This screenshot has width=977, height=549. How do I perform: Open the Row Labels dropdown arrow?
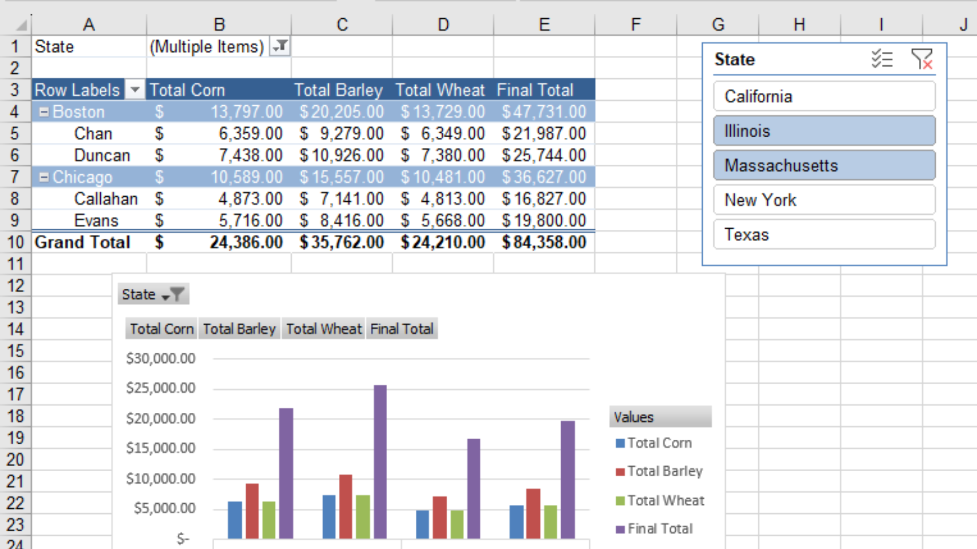coord(135,89)
